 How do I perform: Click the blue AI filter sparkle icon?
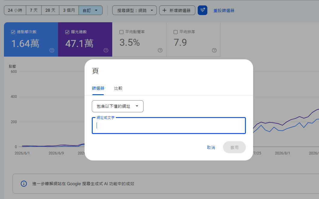(203, 10)
